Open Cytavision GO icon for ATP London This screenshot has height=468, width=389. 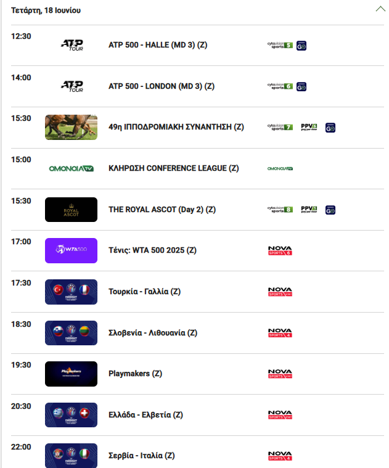[x=301, y=87]
